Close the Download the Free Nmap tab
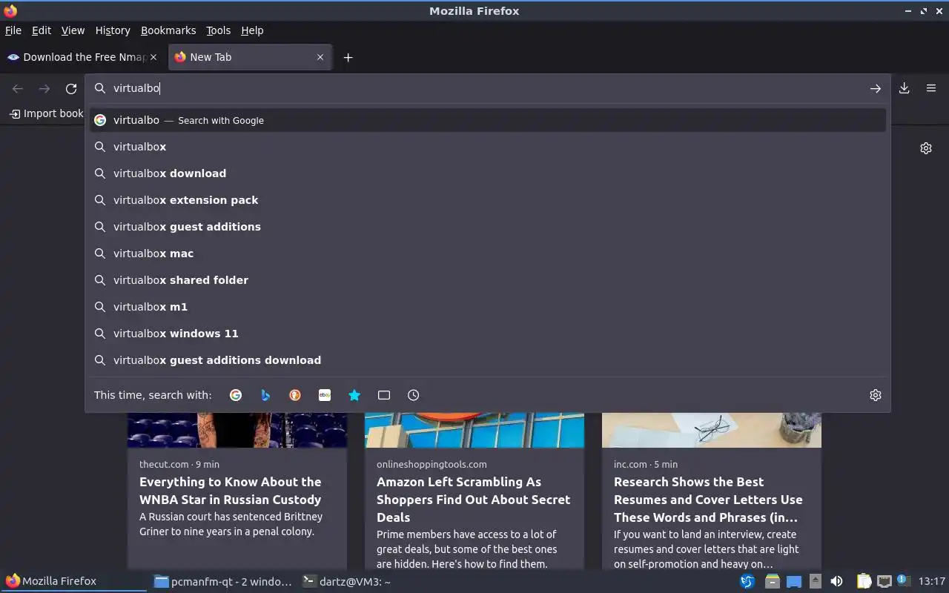 [153, 57]
